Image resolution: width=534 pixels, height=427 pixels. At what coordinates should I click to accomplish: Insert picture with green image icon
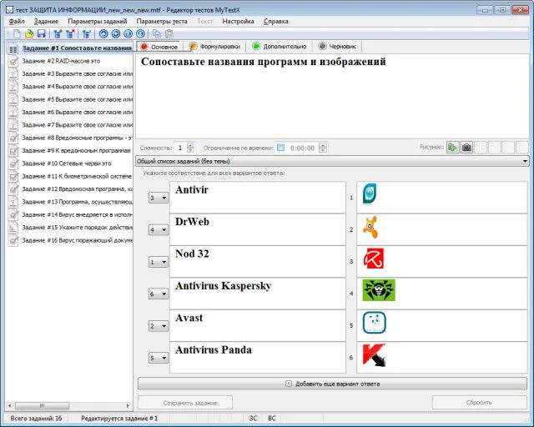coord(452,148)
